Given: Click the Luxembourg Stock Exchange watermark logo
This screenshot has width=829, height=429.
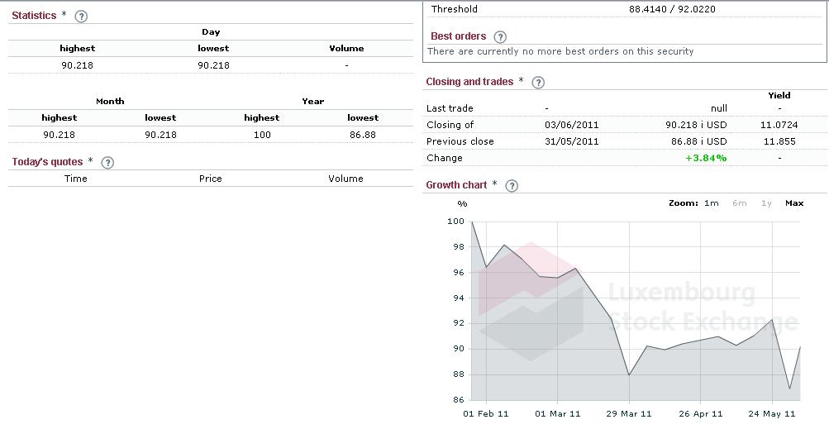Looking at the screenshot, I should click(x=636, y=306).
